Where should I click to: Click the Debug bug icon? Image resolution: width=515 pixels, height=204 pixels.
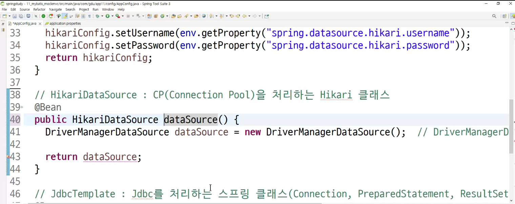point(97,16)
